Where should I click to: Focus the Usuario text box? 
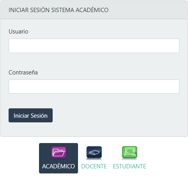point(94,46)
